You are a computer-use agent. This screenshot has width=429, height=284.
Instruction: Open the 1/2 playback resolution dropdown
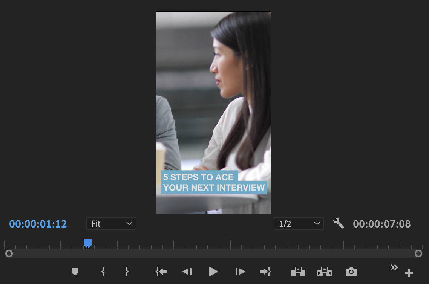pyautogui.click(x=299, y=224)
